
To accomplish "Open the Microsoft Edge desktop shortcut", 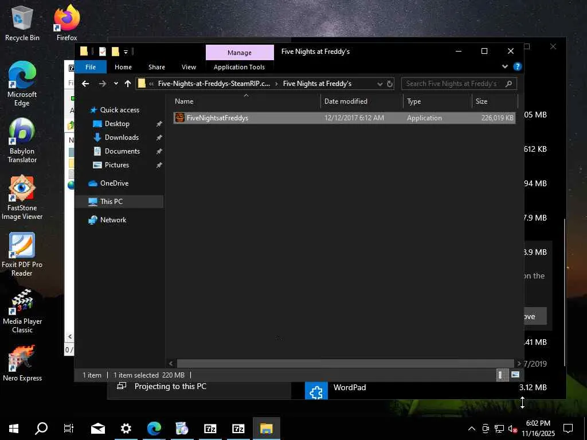I will 22,84.
